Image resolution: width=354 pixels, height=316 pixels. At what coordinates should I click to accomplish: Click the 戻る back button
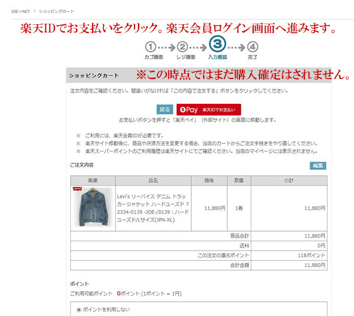[x=165, y=110]
